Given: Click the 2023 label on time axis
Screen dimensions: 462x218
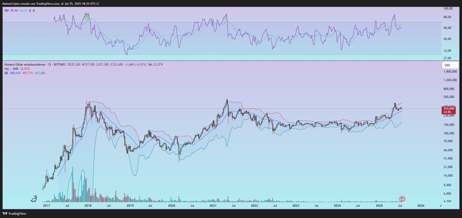Looking at the screenshot, I should pos(296,206).
